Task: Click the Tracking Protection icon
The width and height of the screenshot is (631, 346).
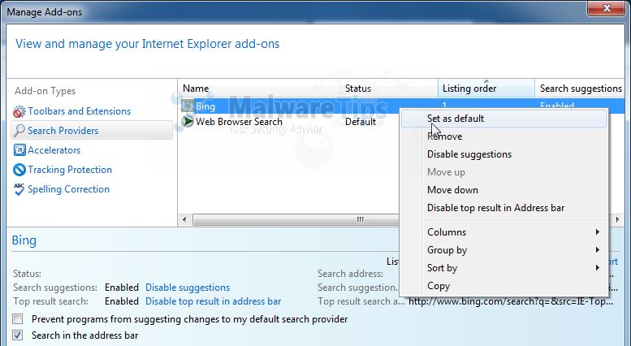Action: 19,170
